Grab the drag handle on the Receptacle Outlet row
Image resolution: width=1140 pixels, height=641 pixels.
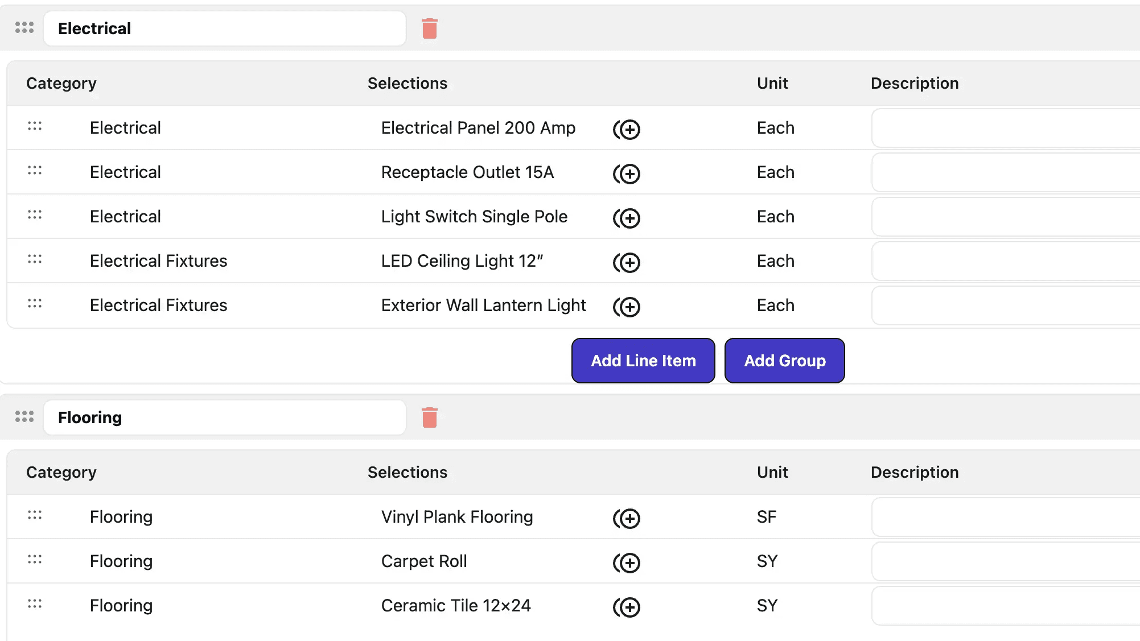[34, 172]
